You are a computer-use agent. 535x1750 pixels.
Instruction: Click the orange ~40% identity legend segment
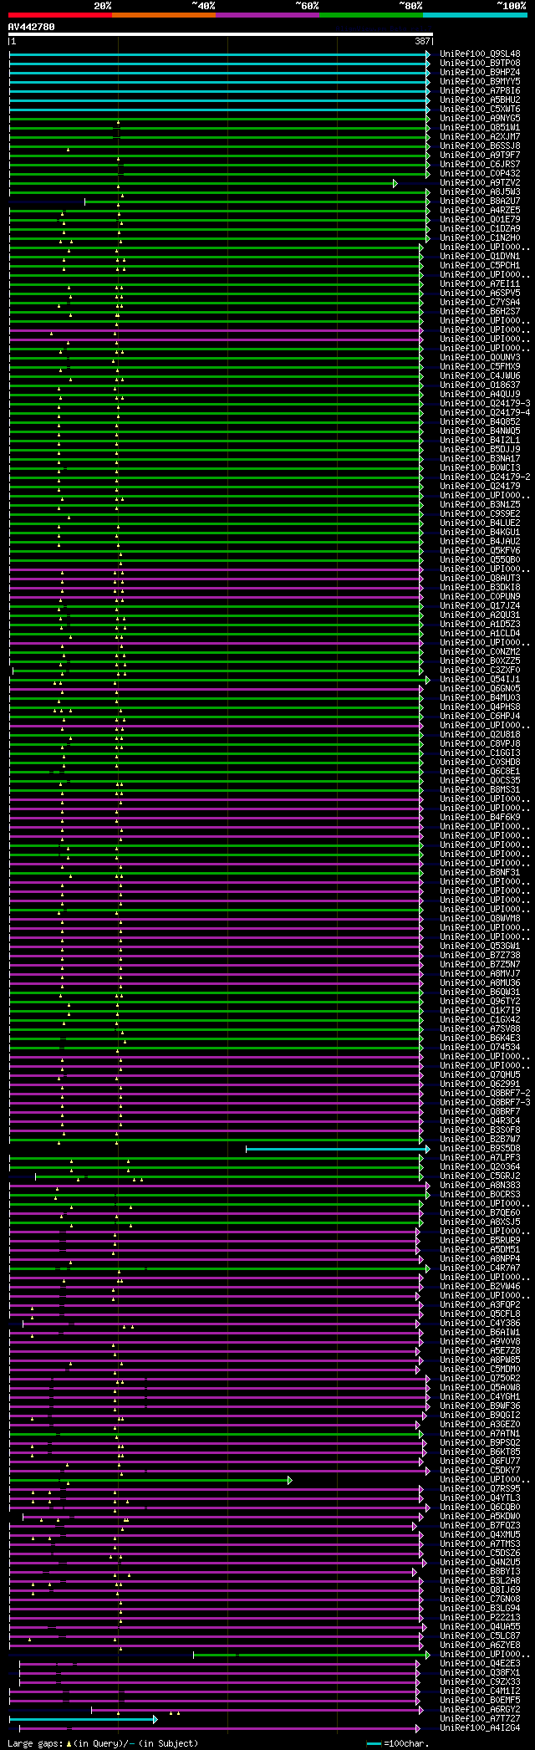pyautogui.click(x=163, y=15)
